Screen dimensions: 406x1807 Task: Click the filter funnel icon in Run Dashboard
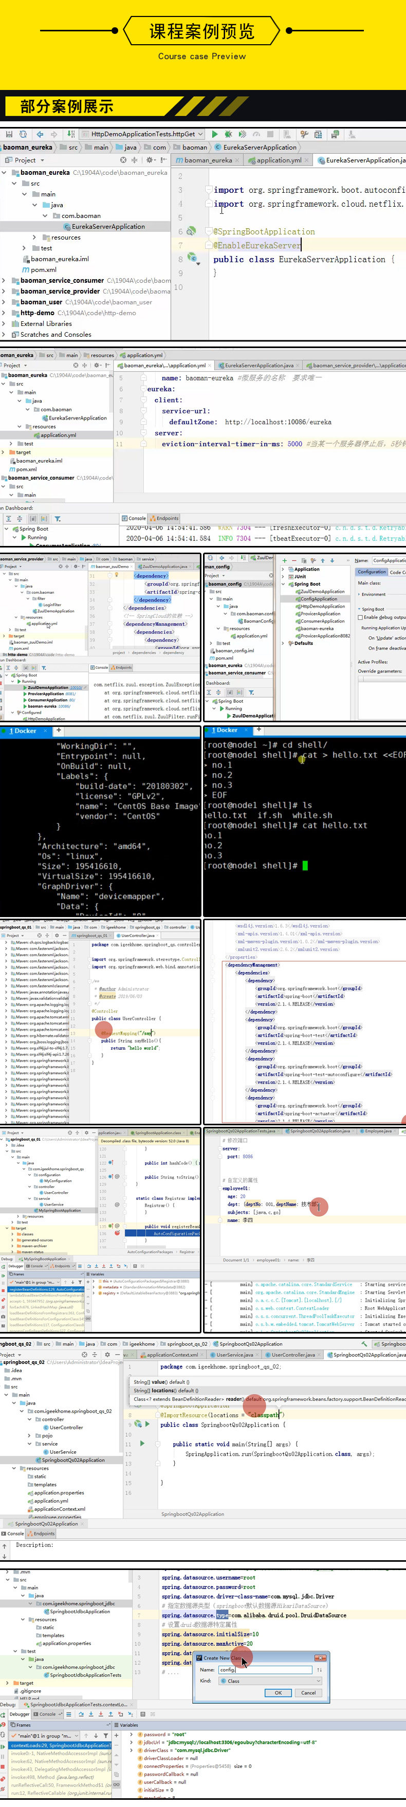tap(58, 518)
